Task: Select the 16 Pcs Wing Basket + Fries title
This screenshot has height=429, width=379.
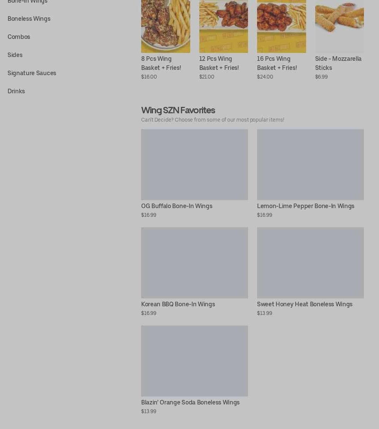Action: [x=277, y=63]
